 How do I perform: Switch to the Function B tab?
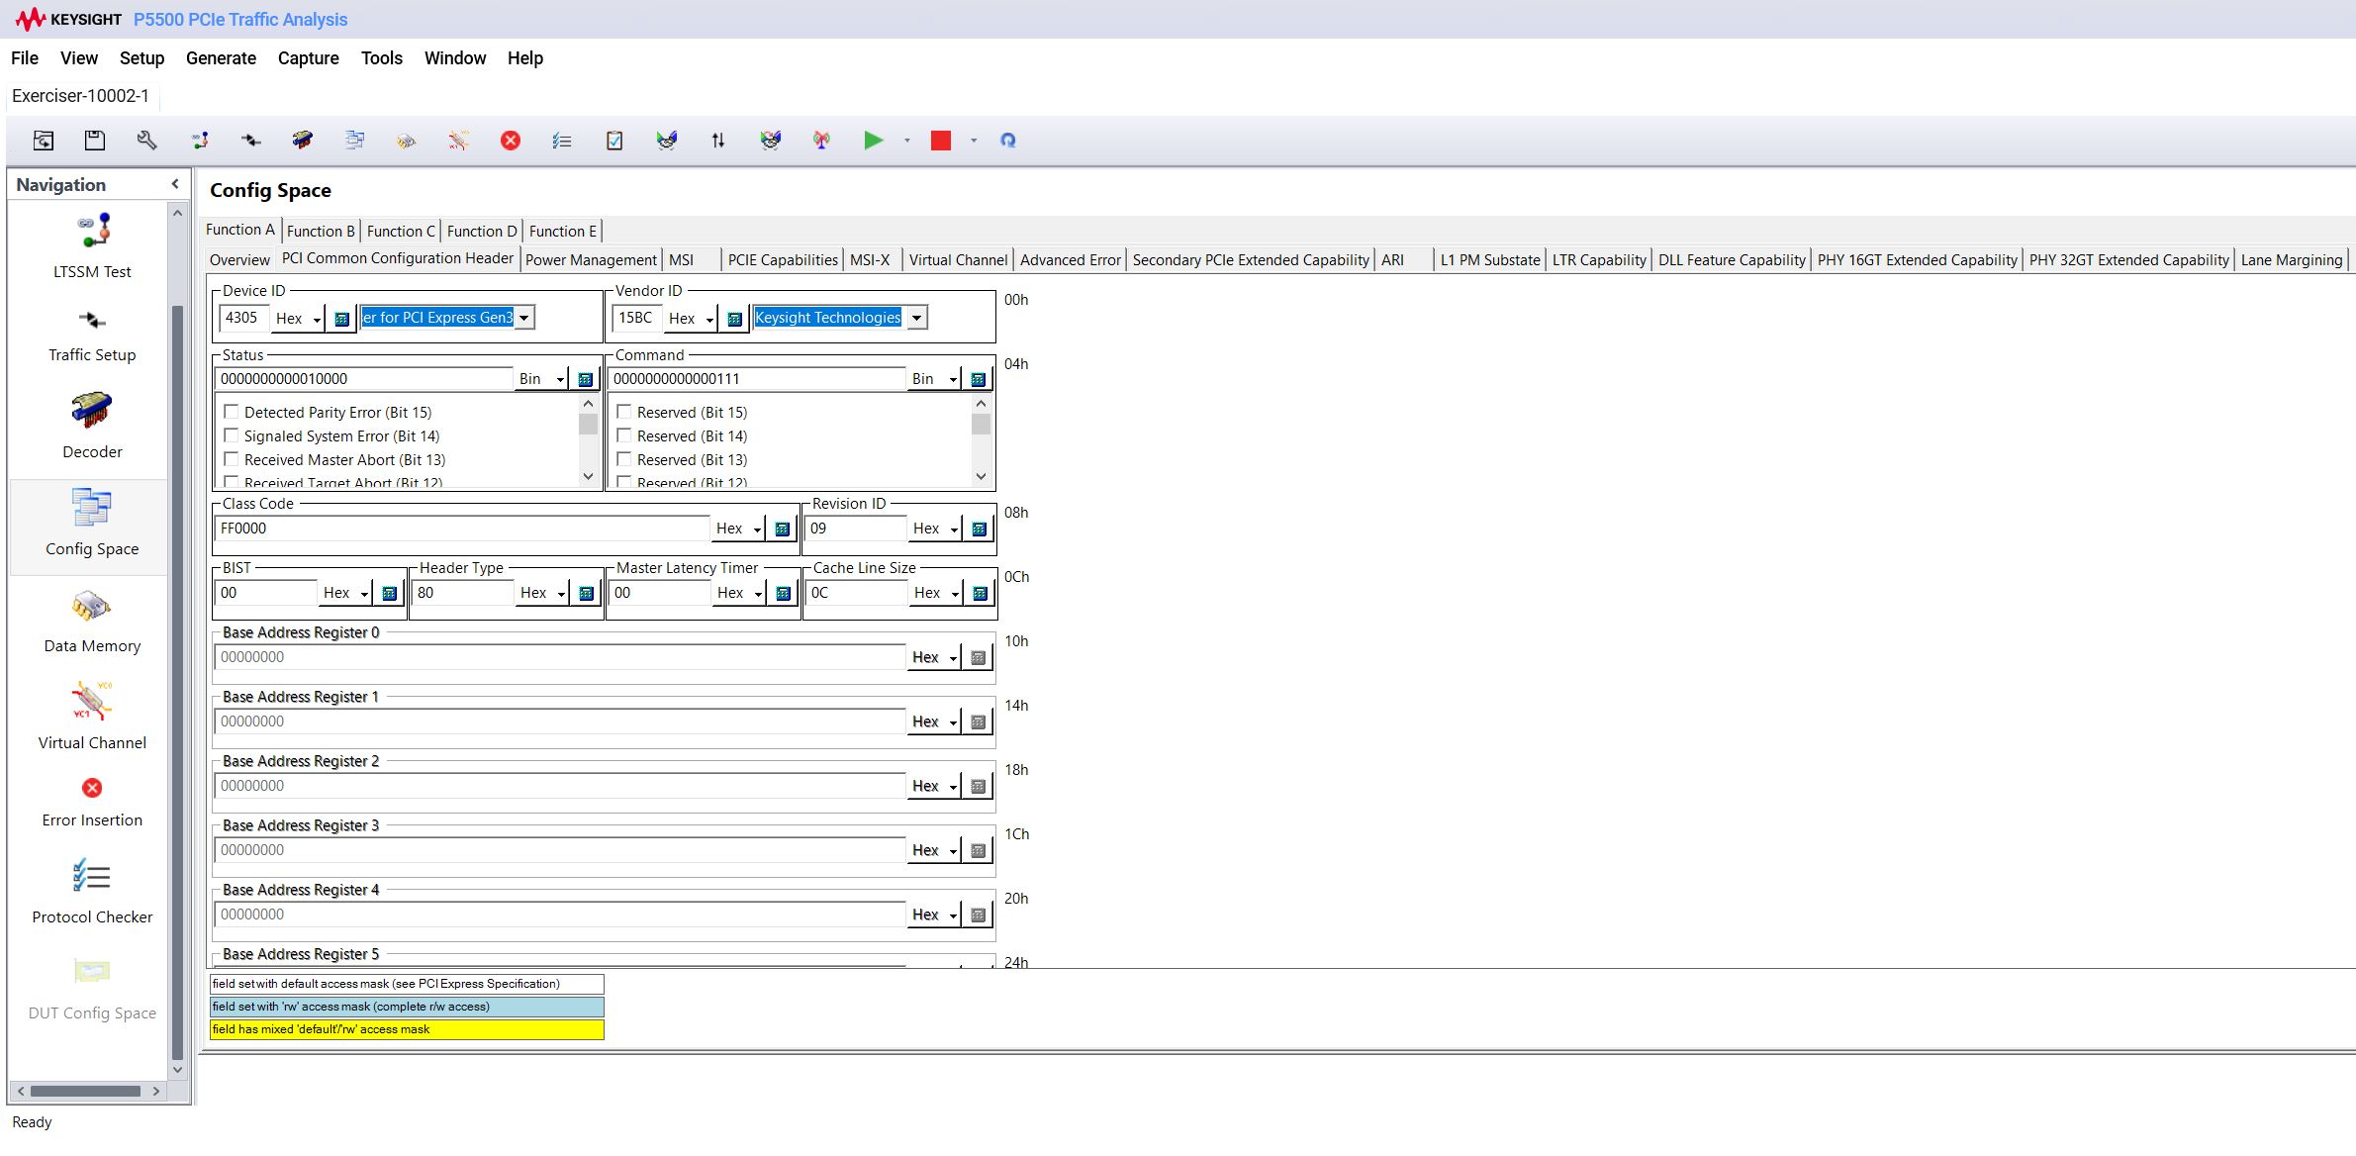(321, 231)
